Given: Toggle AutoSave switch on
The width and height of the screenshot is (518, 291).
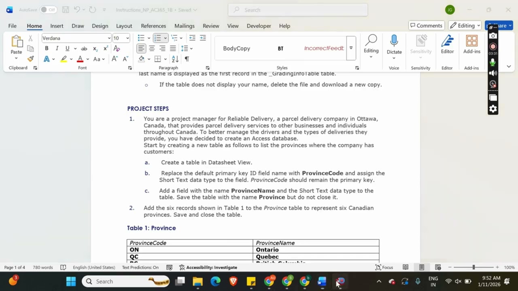Looking at the screenshot, I should coord(48,10).
